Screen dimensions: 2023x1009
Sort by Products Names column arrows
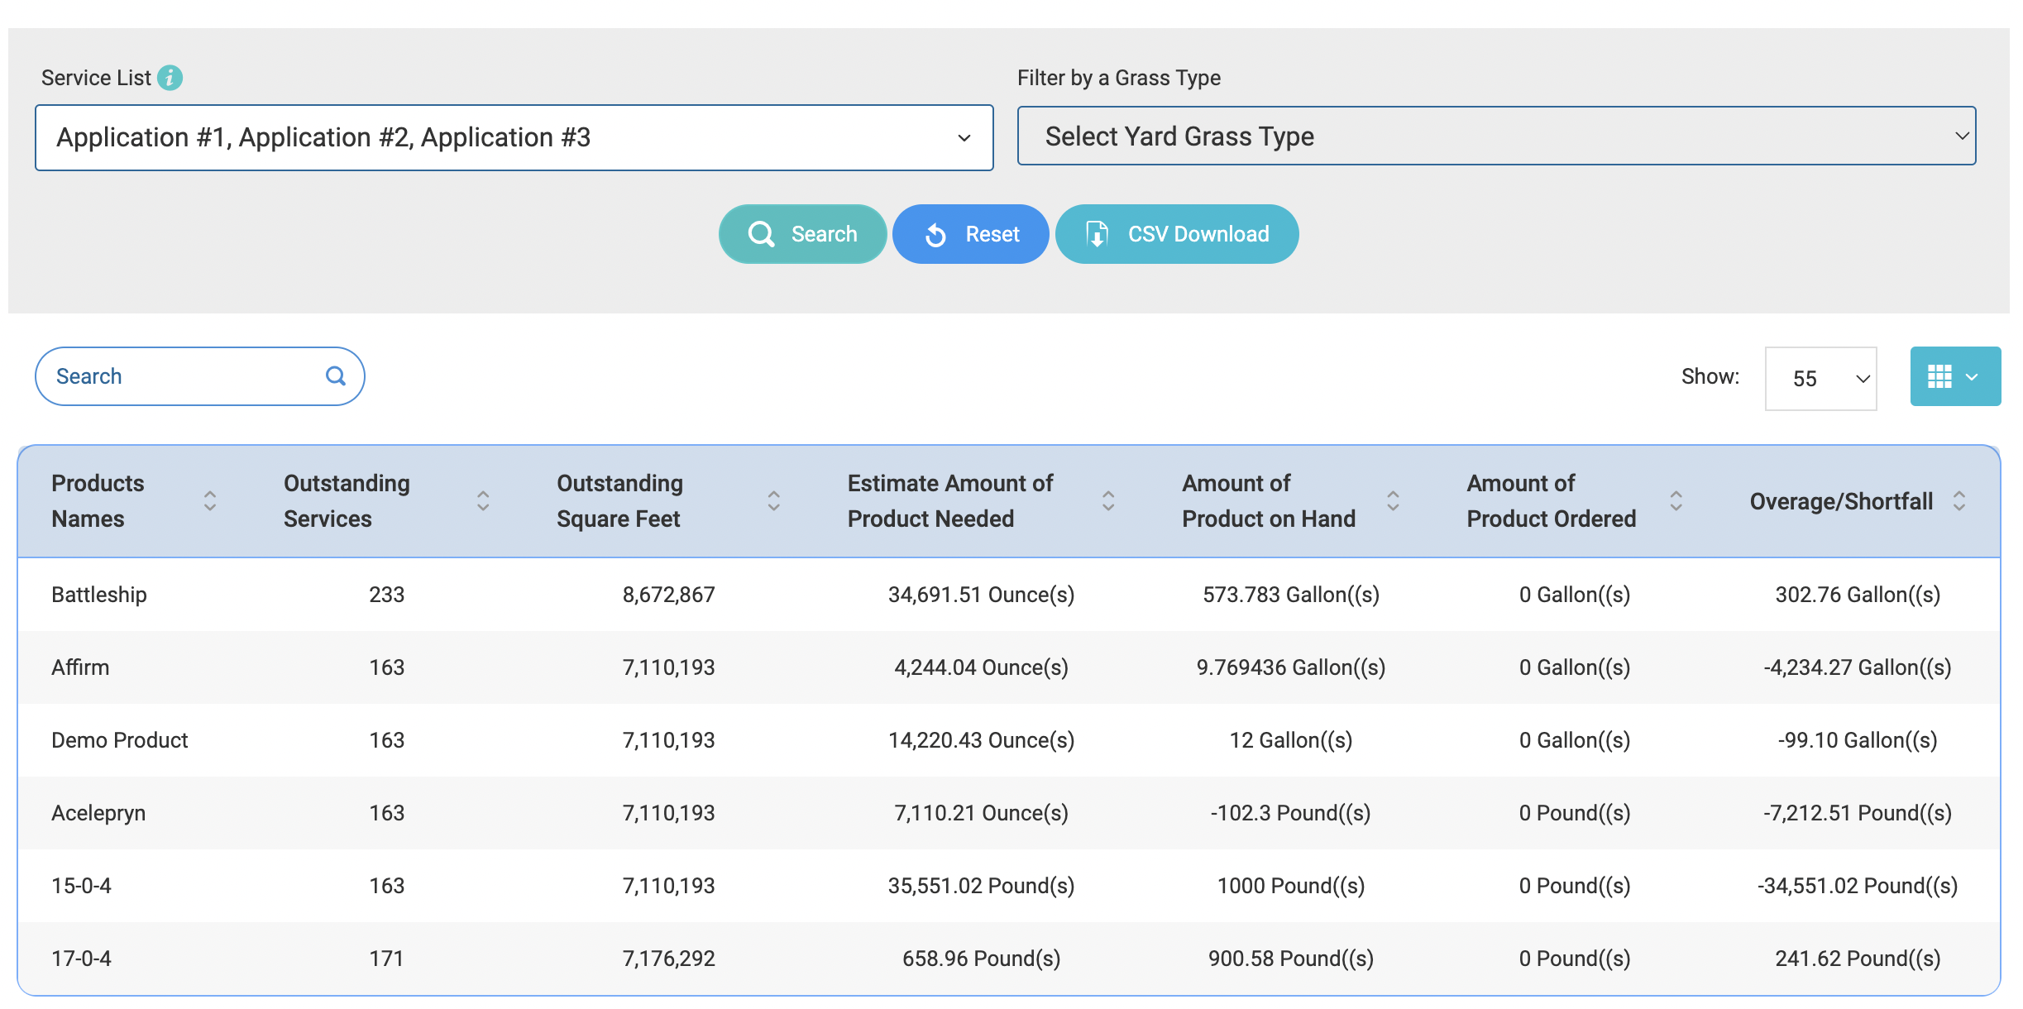[x=210, y=500]
